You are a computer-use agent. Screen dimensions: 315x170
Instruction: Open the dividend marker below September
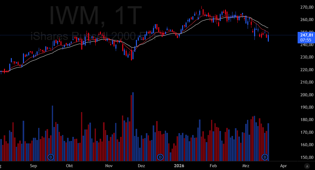pyautogui.click(x=51, y=157)
